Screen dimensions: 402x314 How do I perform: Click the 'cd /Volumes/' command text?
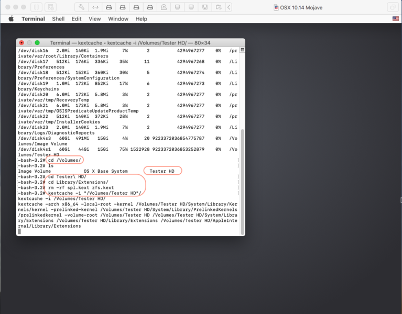pos(64,160)
